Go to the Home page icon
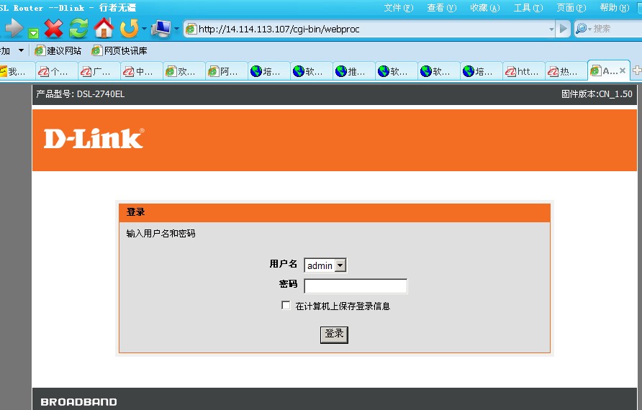Image resolution: width=642 pixels, height=410 pixels. (104, 29)
